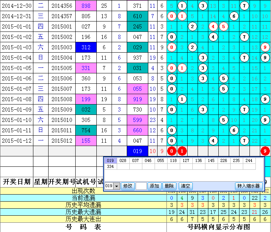Image resolution: width=271 pixels, height=232 pixels.
Task: Click the red 1 ball in prediction row
Action: click(182, 151)
